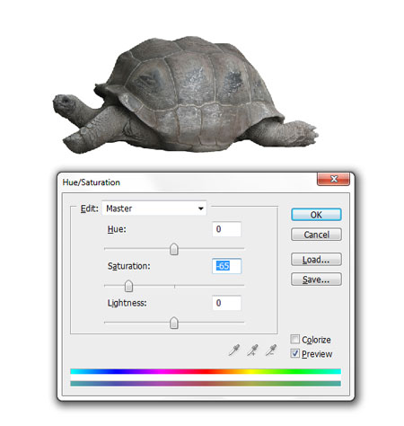Click the Hue label text

(x=117, y=229)
